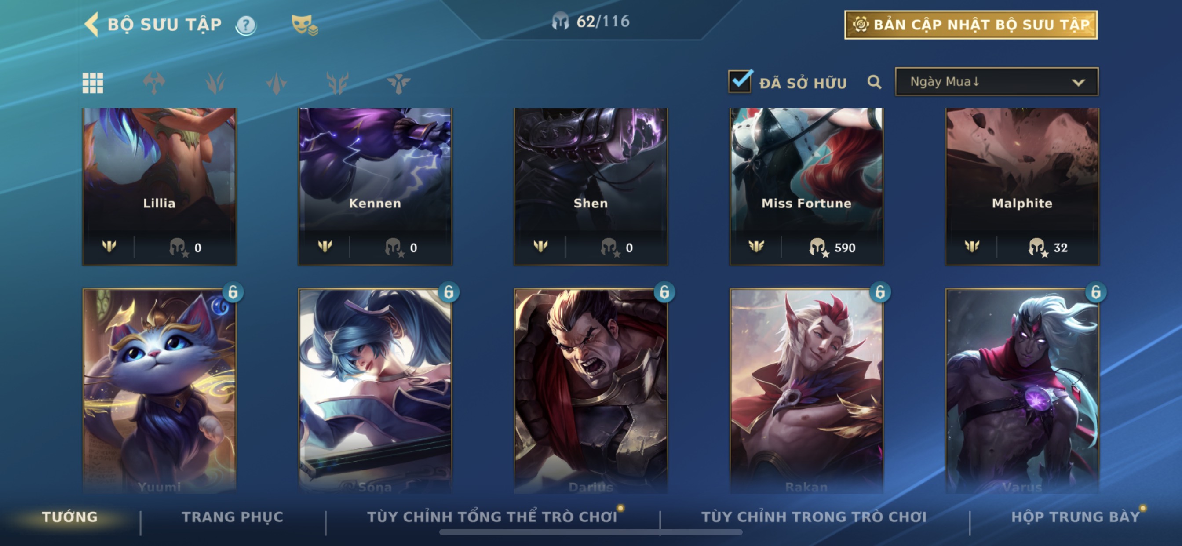Select the Darius champion card
1182x546 pixels.
(591, 391)
